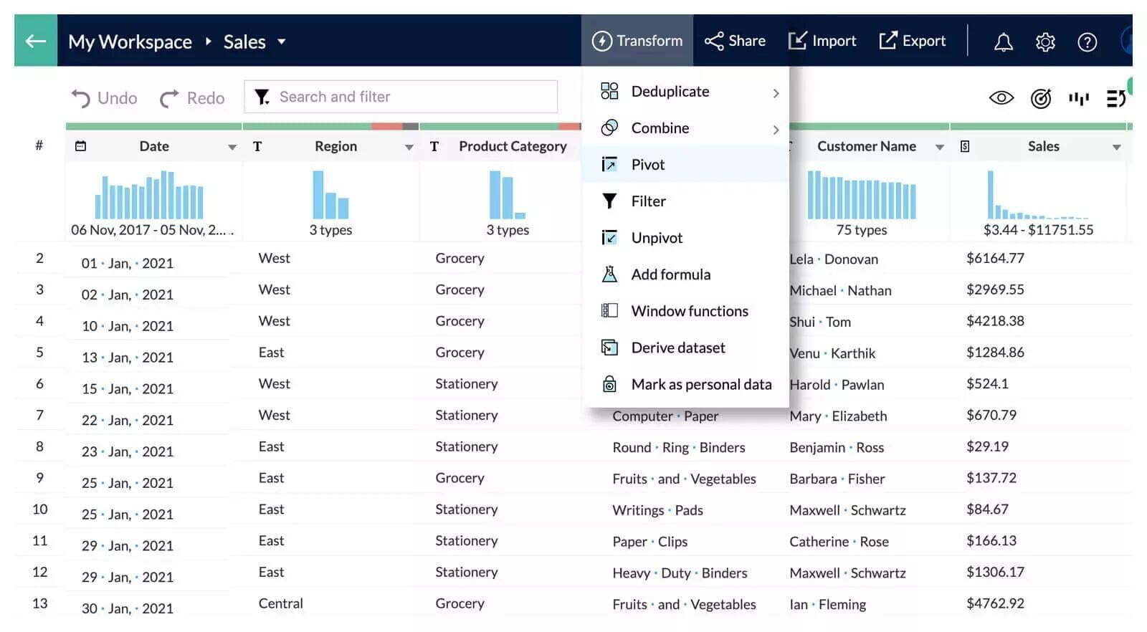The width and height of the screenshot is (1147, 632).
Task: Select Filter from Transform menu
Action: click(x=686, y=201)
